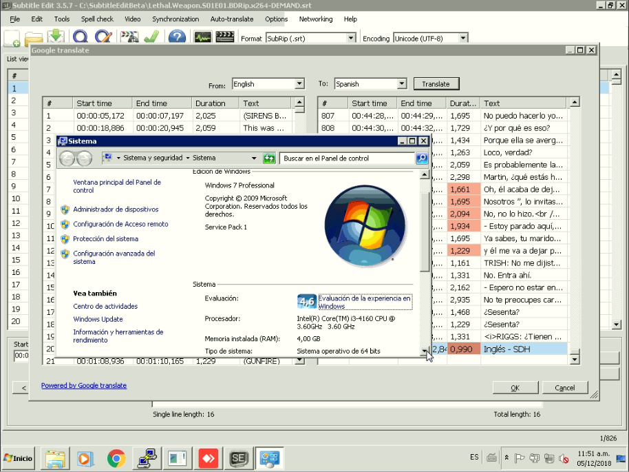This screenshot has width=629, height=472.
Task: Open the From language dropdown
Action: 299,84
